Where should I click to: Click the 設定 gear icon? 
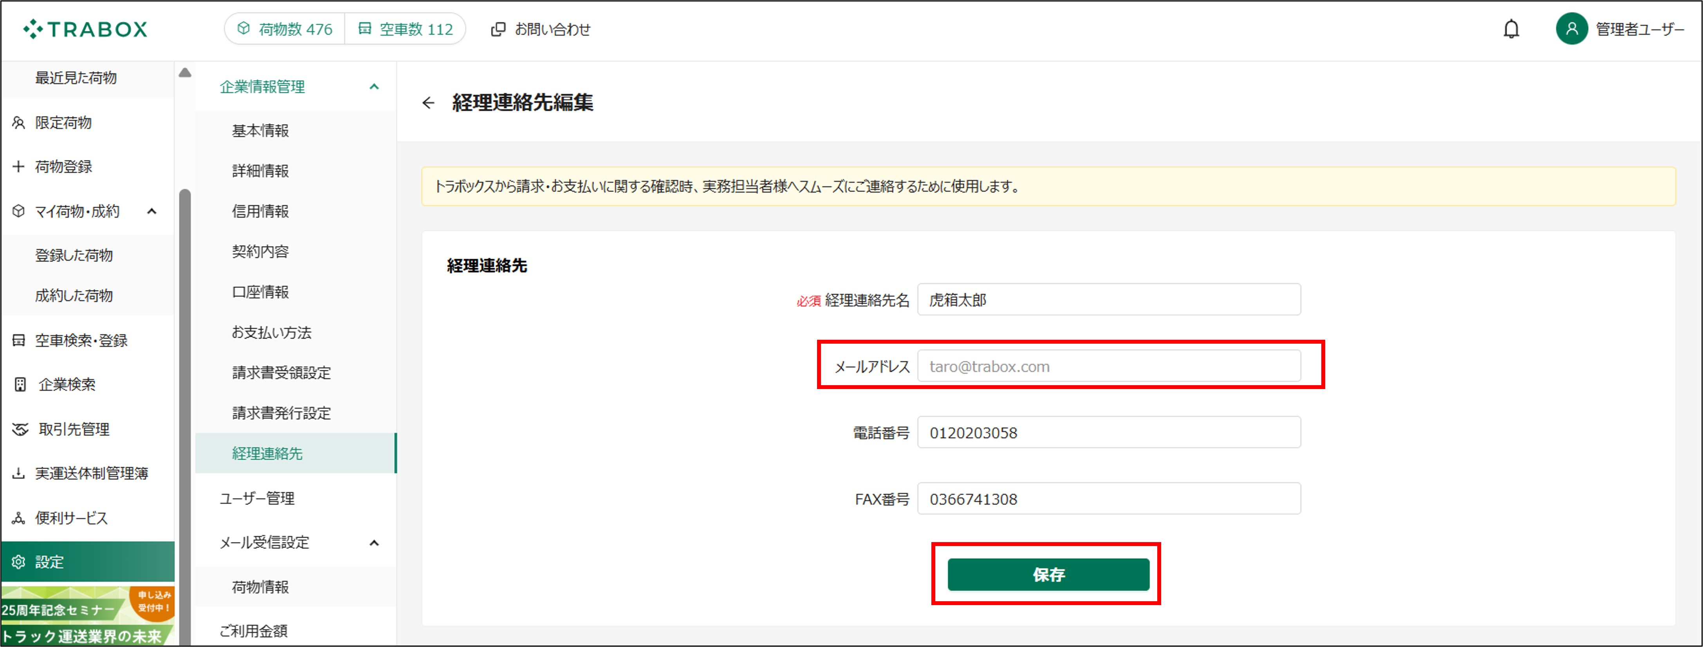point(18,562)
